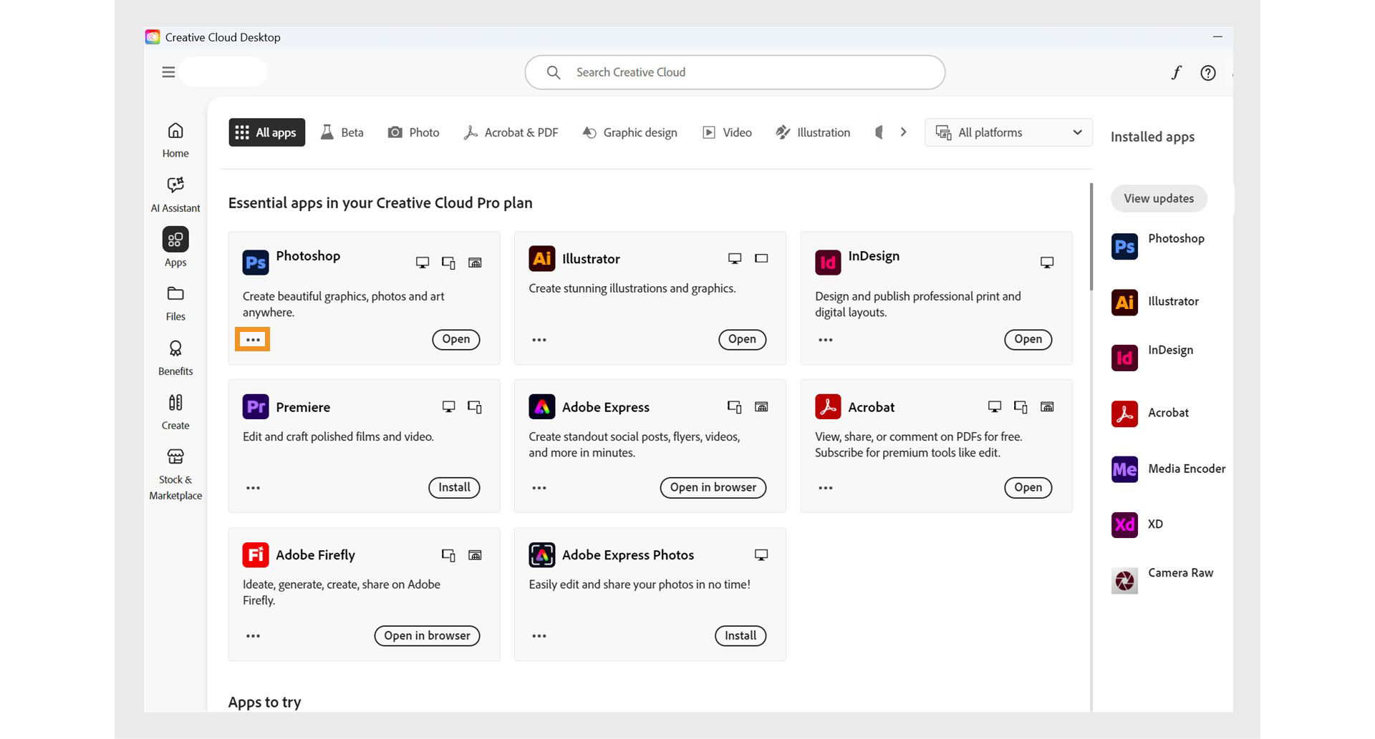This screenshot has width=1375, height=739.
Task: Click Open button for Acrobat
Action: (1028, 487)
